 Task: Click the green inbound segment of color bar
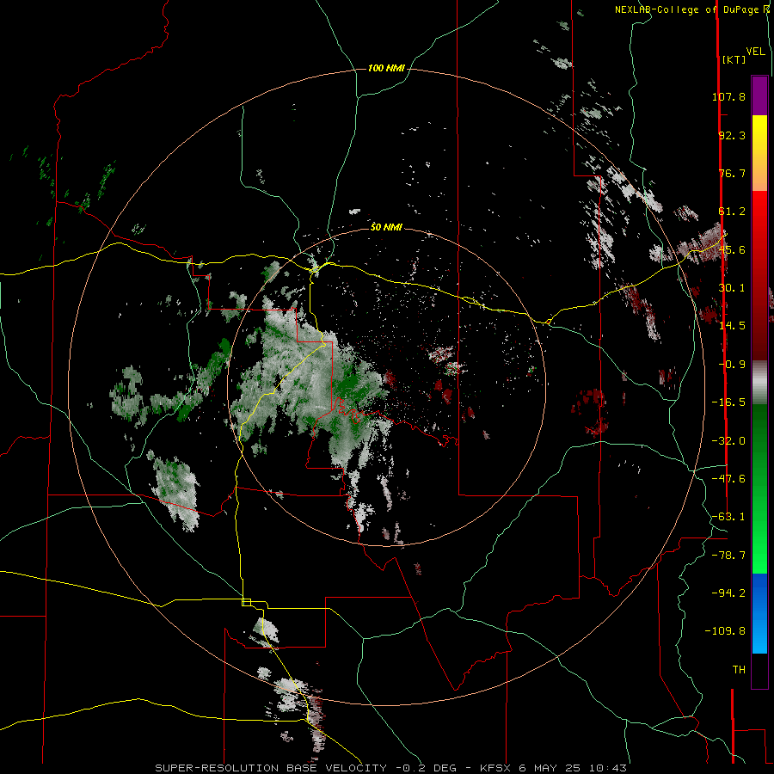click(759, 488)
